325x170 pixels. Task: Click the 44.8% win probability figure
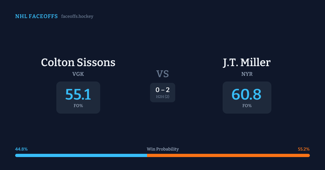[21, 149]
